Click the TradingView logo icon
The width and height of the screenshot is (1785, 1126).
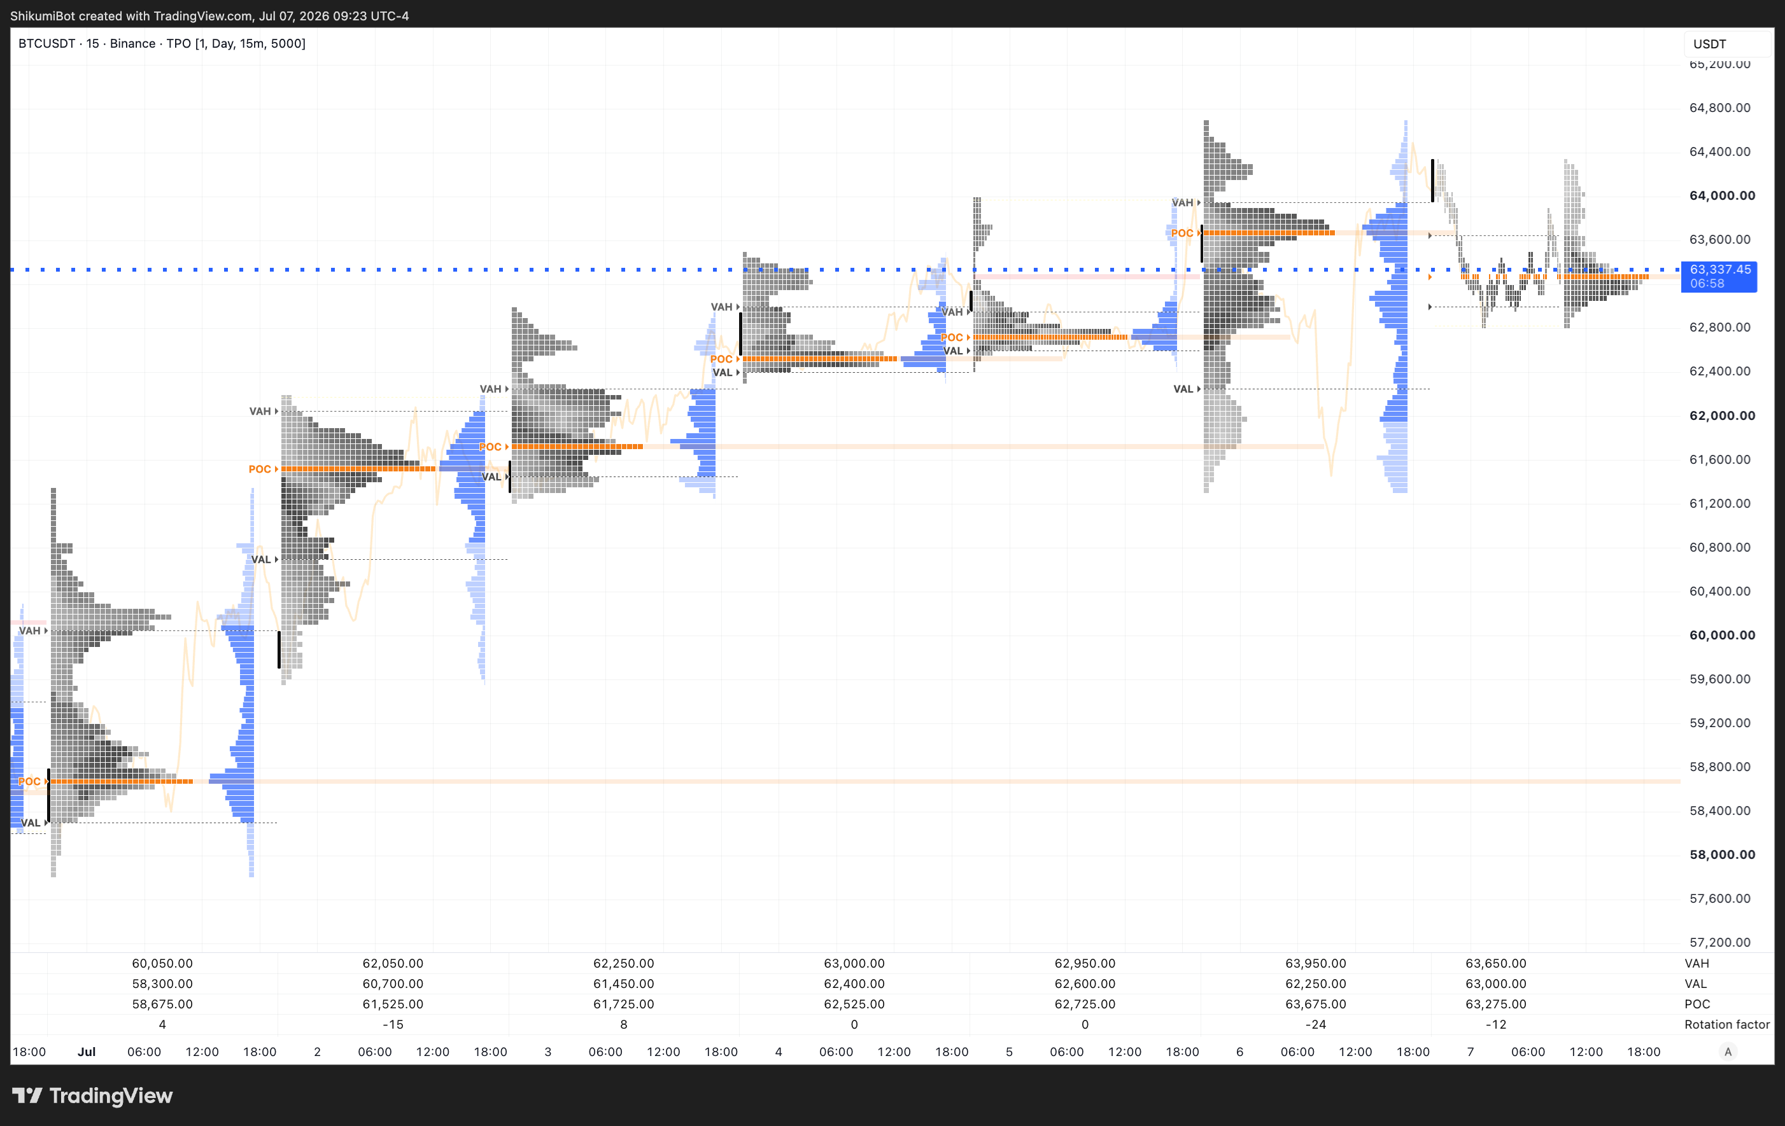click(27, 1095)
